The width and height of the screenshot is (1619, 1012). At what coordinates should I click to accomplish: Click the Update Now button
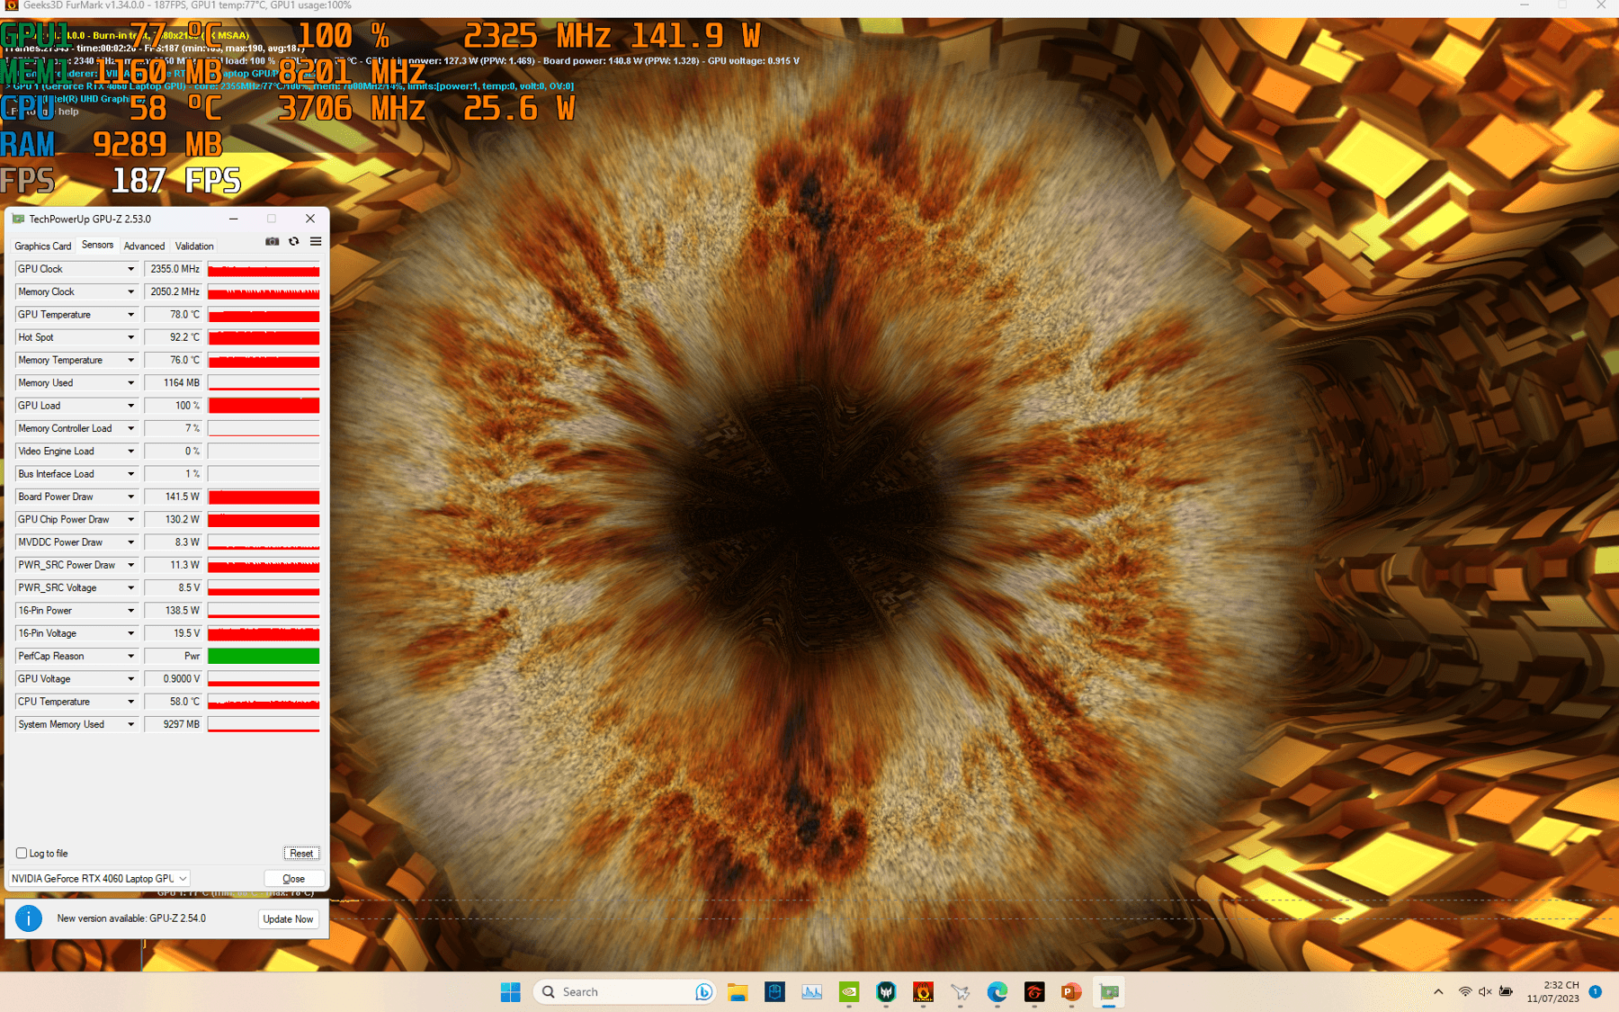coord(288,918)
